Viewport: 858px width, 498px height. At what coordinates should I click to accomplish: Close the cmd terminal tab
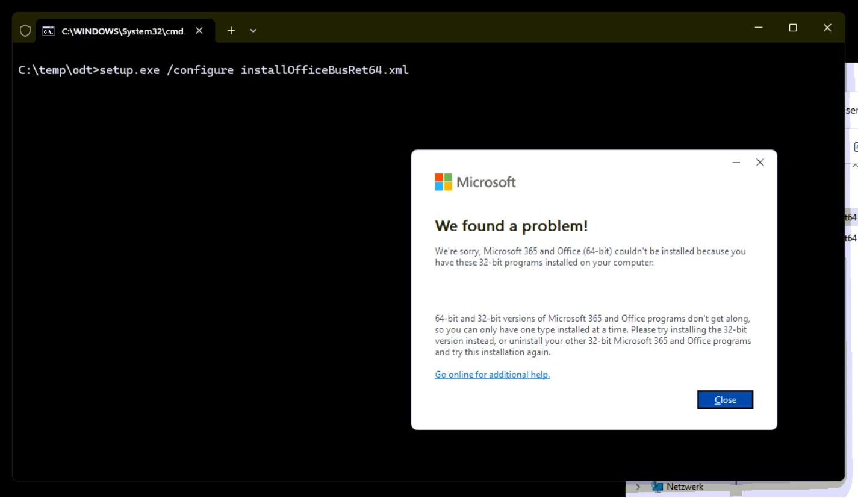pos(199,30)
